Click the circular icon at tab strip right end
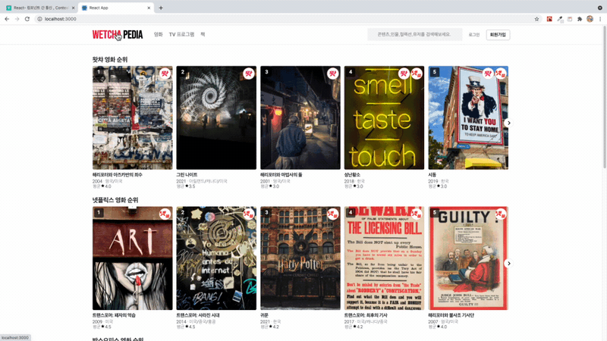The height and width of the screenshot is (341, 607). (x=599, y=8)
